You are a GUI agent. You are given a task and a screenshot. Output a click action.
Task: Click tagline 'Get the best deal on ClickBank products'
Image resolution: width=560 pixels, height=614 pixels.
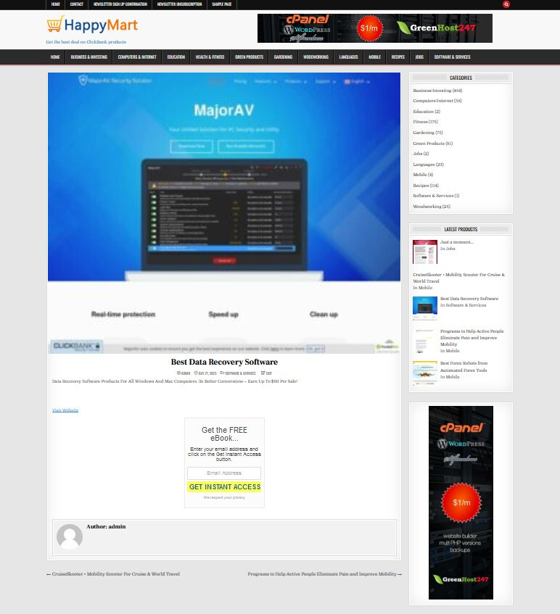[86, 42]
